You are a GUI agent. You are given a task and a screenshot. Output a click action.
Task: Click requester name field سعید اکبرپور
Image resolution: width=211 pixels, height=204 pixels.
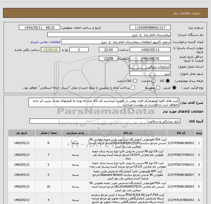click(x=116, y=42)
